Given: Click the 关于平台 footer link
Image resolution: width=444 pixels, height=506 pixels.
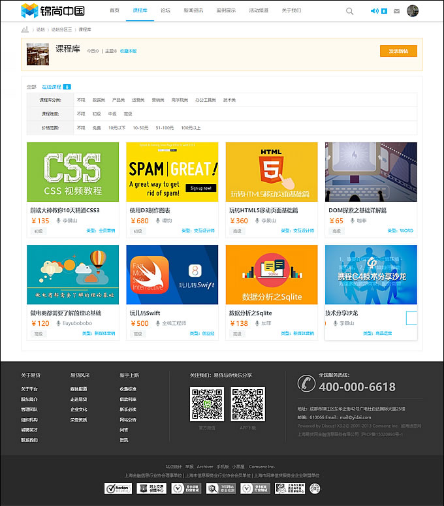Looking at the screenshot, I should 29,389.
